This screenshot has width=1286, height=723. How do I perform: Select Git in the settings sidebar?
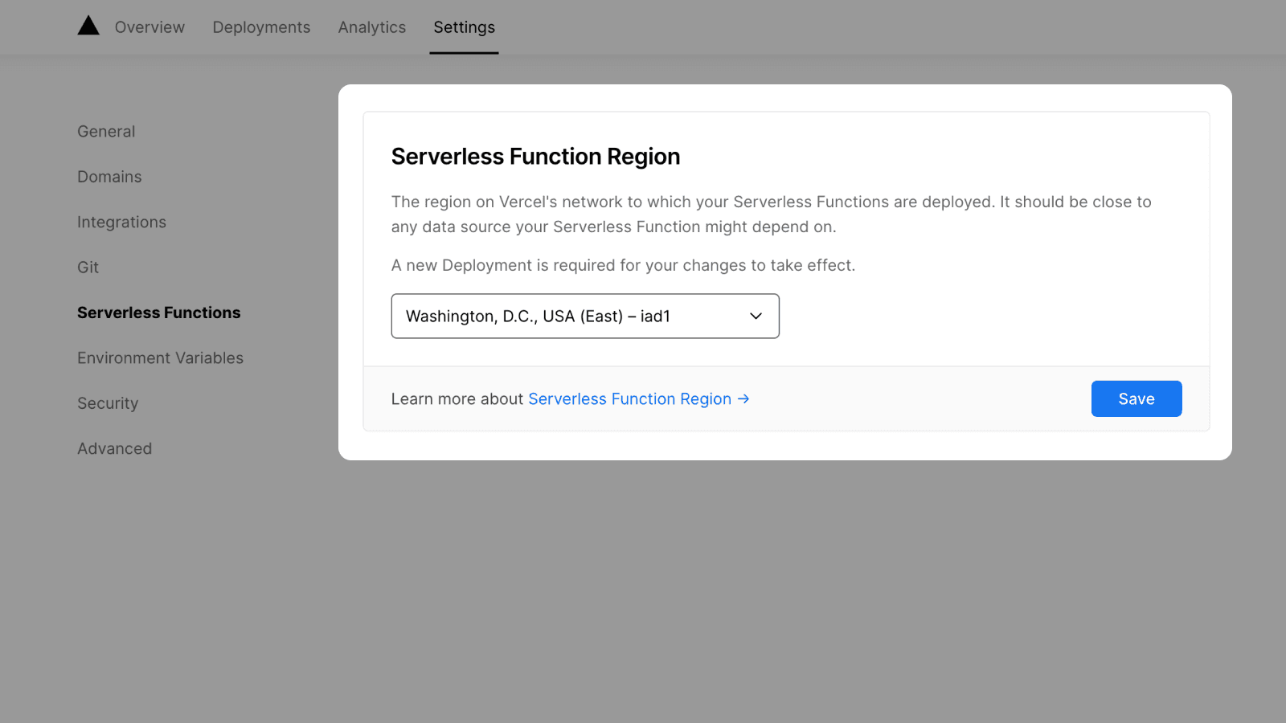click(x=88, y=268)
